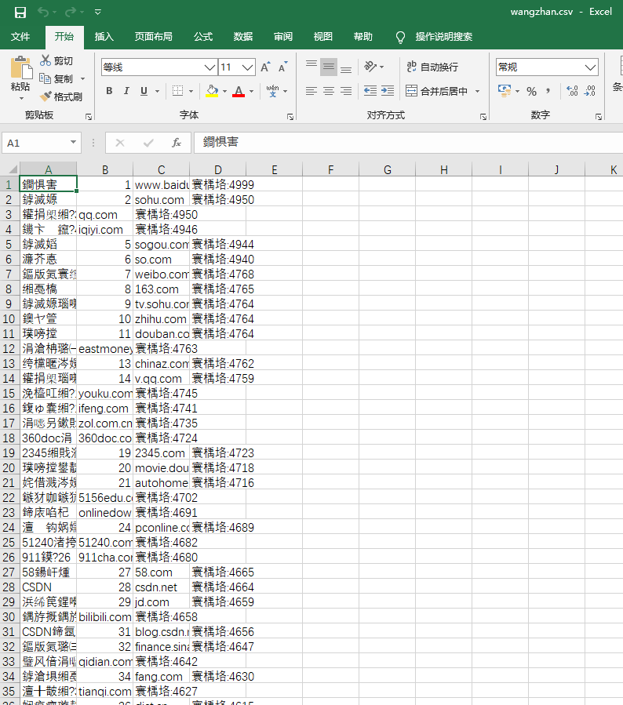Open the font name 等线 dropdown
623x705 pixels.
click(209, 67)
